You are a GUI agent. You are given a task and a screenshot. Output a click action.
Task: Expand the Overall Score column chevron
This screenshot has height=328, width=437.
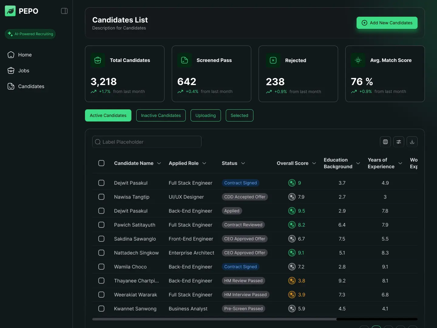point(314,163)
